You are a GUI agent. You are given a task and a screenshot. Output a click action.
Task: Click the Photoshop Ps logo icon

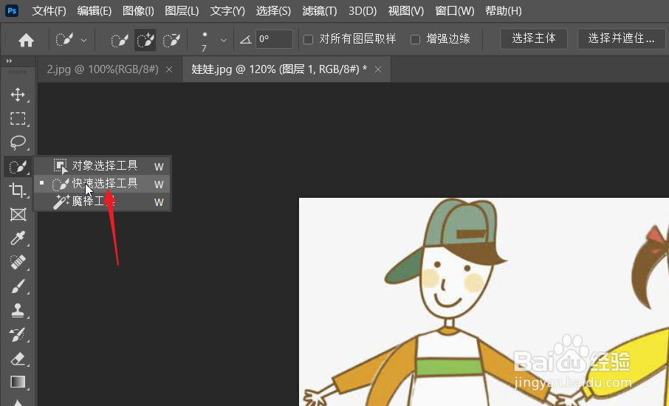[12, 10]
